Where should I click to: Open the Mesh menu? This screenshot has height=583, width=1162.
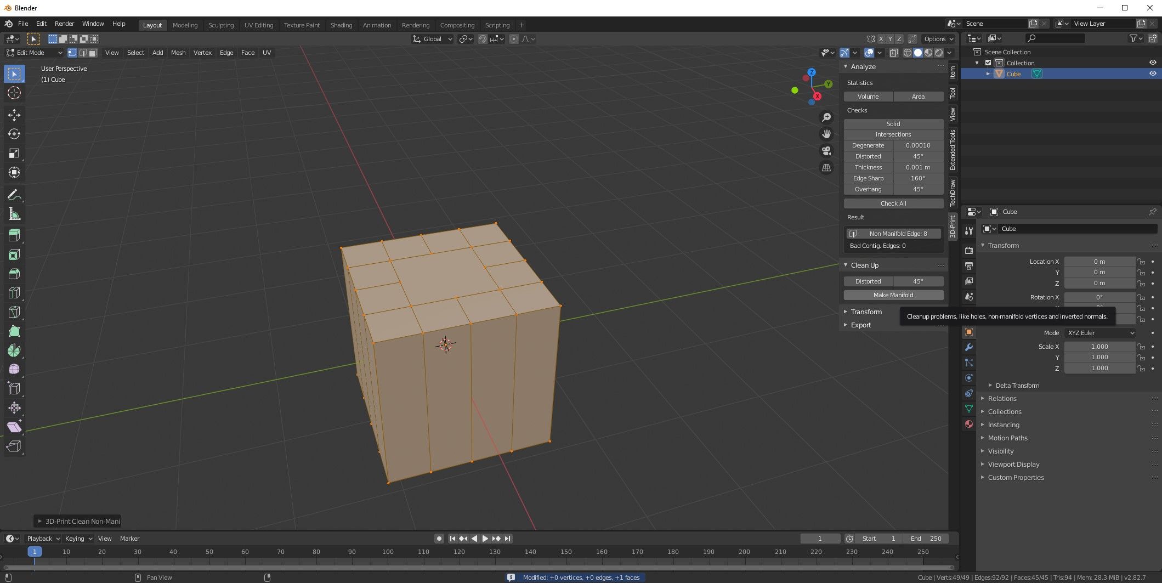point(178,52)
